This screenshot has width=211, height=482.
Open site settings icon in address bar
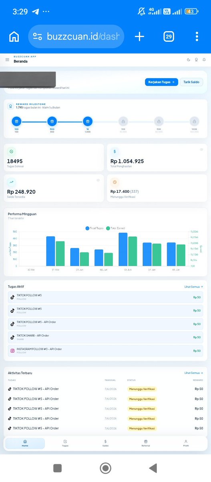(x=38, y=37)
